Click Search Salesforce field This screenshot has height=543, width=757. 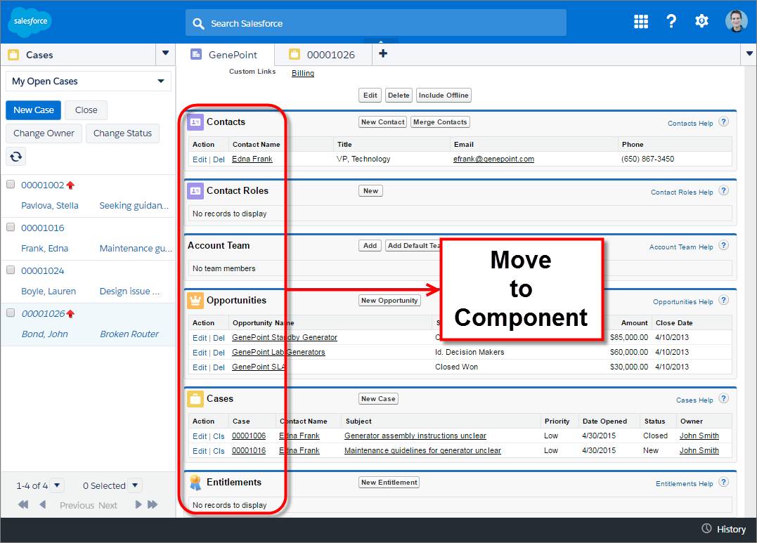[375, 22]
